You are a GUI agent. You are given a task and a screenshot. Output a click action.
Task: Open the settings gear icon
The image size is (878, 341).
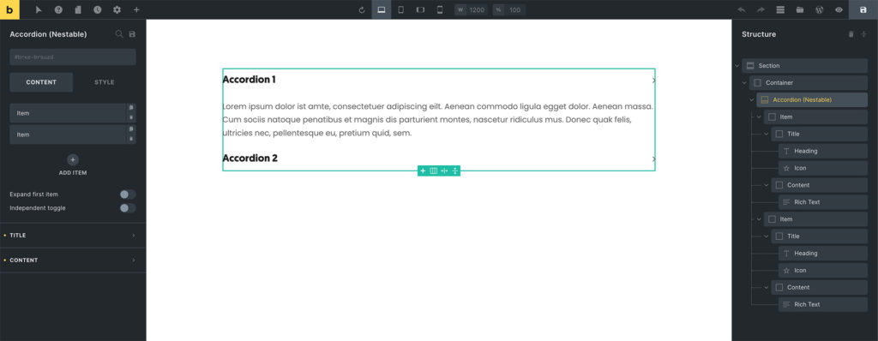click(117, 10)
